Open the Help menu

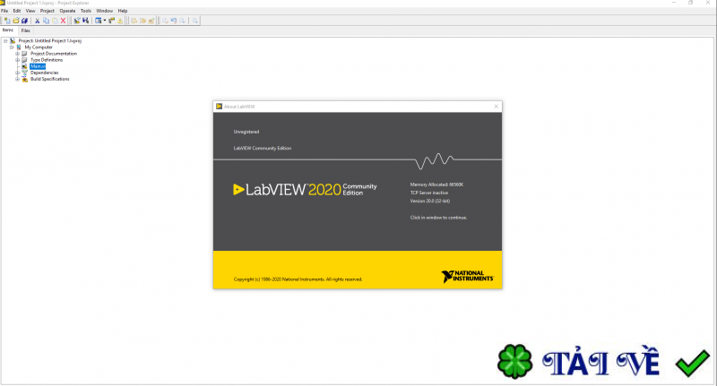click(x=123, y=11)
